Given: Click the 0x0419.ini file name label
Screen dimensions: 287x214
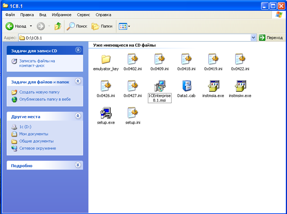Looking at the screenshot, I should click(213, 69).
